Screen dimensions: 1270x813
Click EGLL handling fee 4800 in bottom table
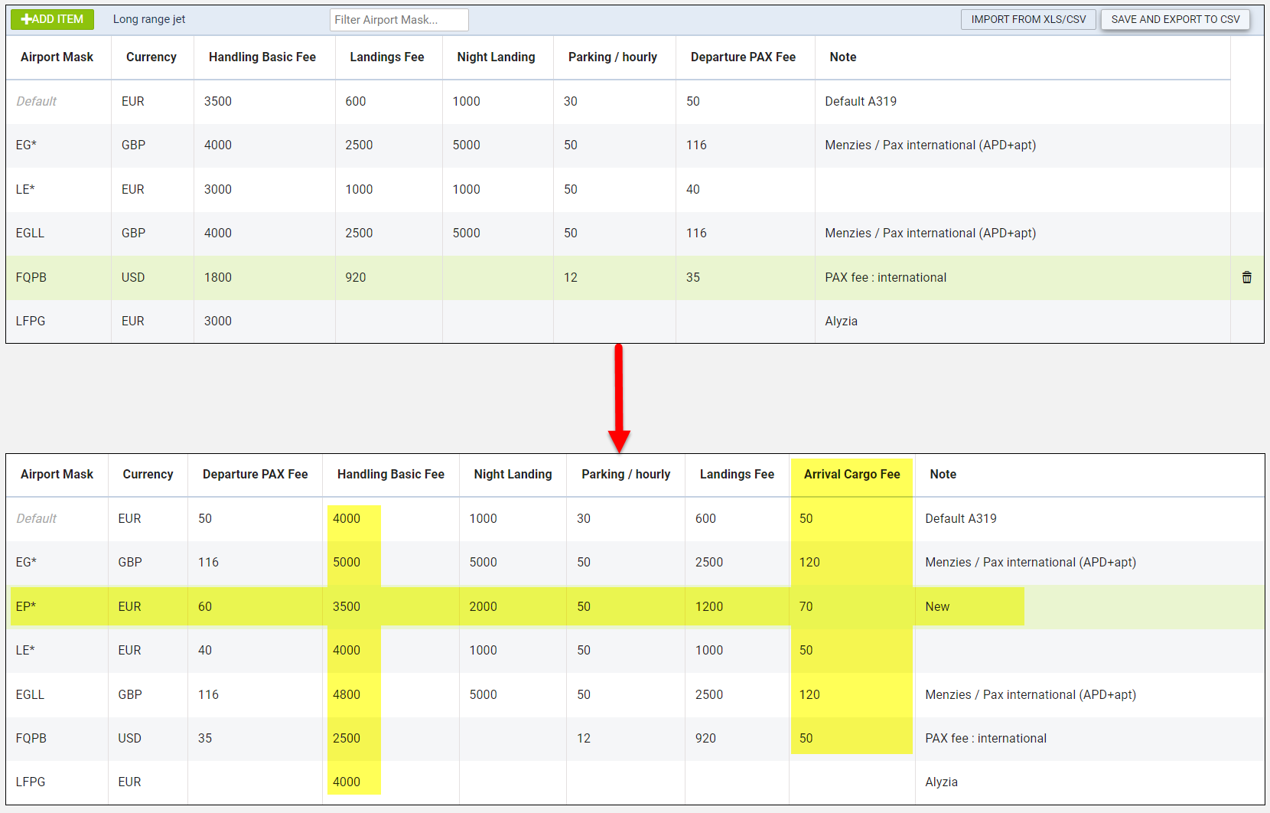347,694
